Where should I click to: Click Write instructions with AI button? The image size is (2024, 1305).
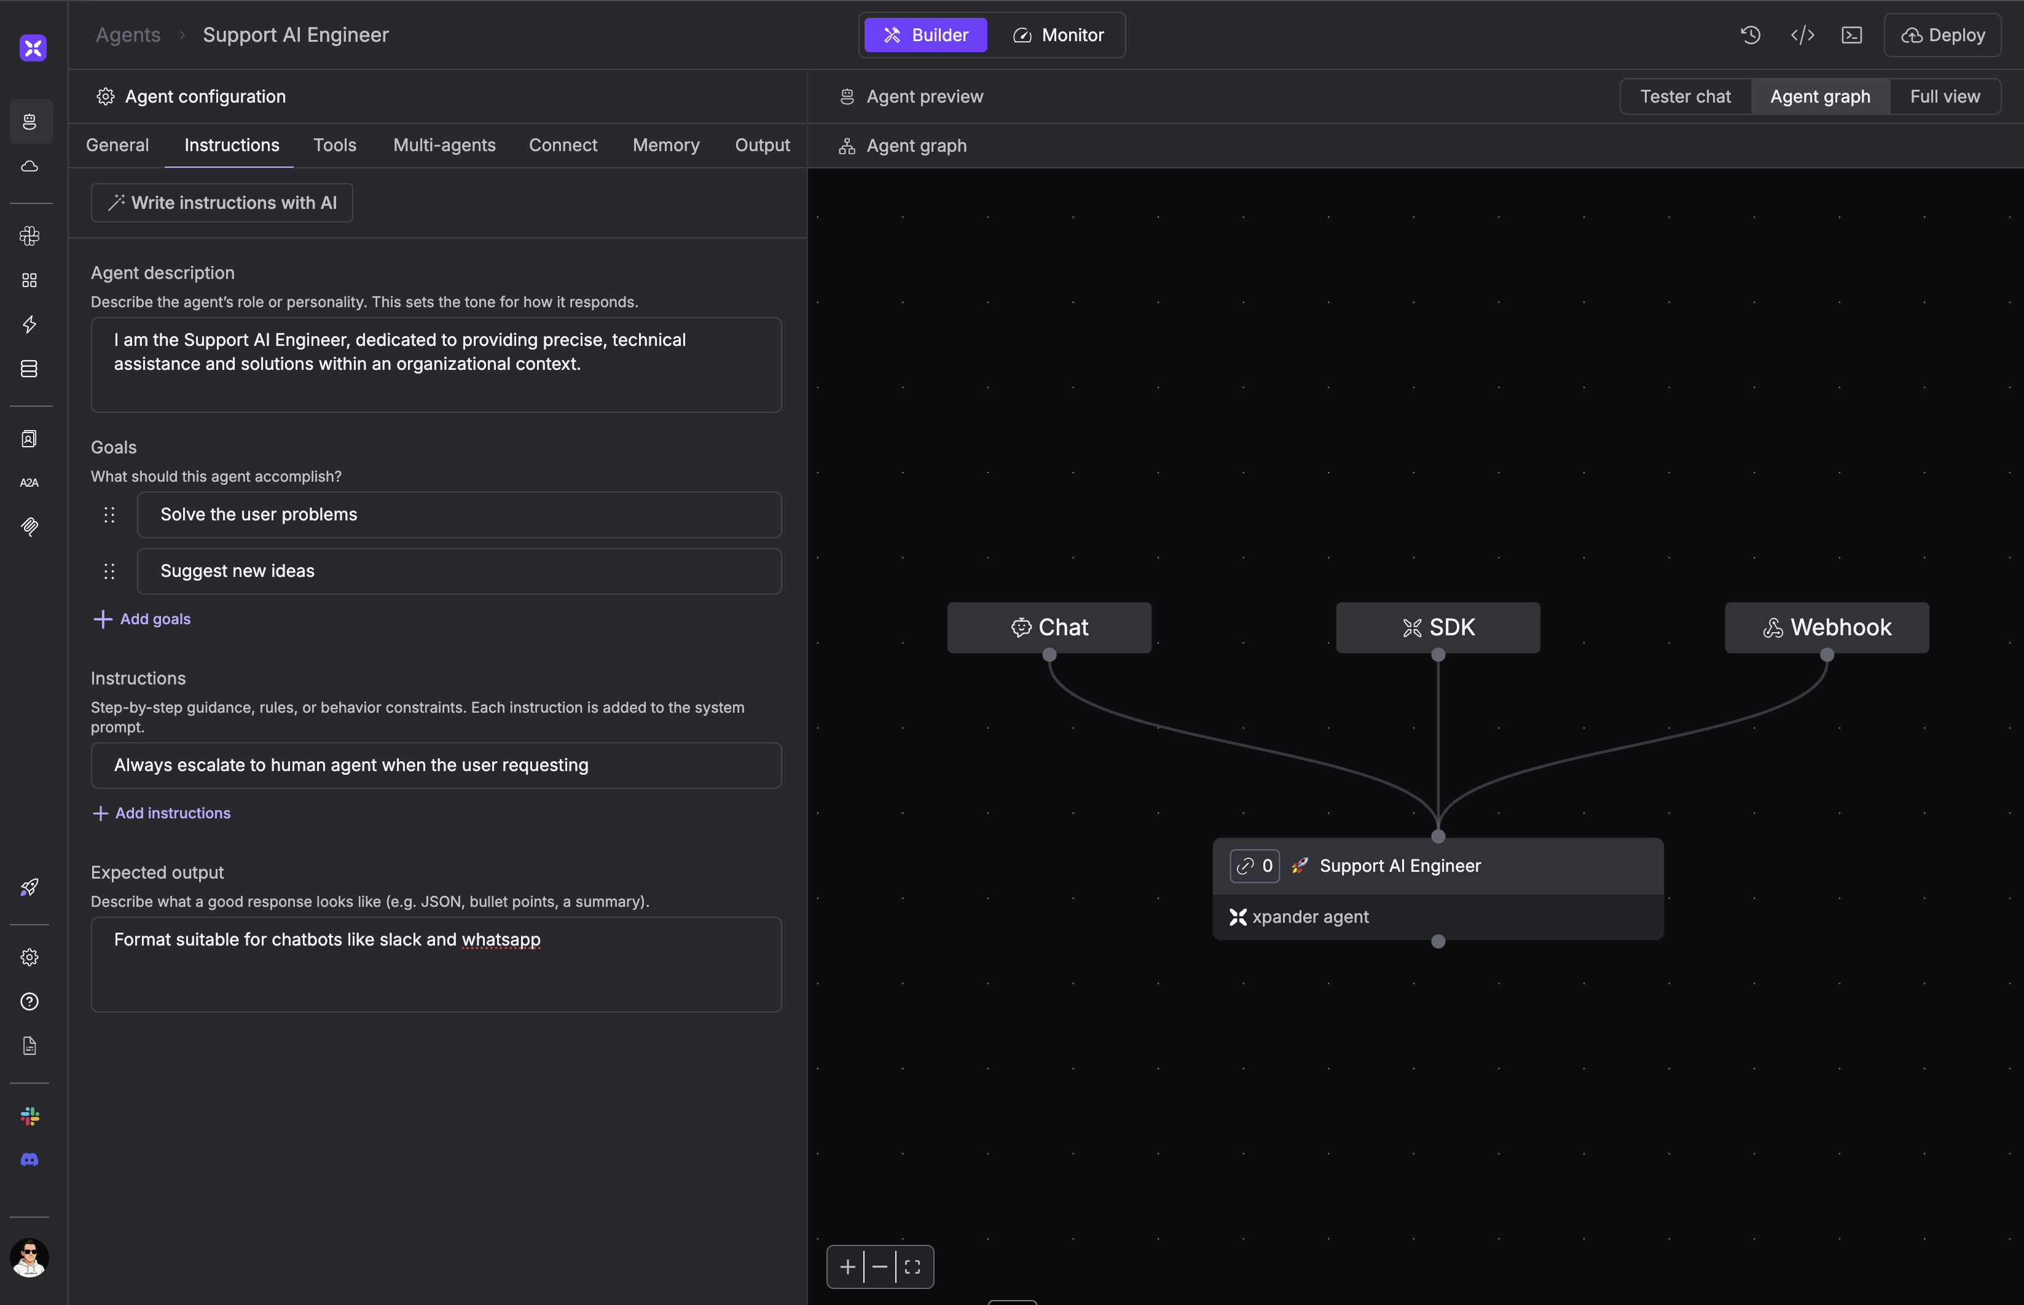point(222,203)
